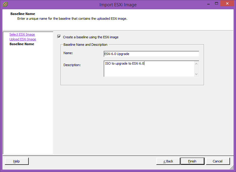Cancel the import wizard
The height and width of the screenshot is (172, 236).
[218, 161]
